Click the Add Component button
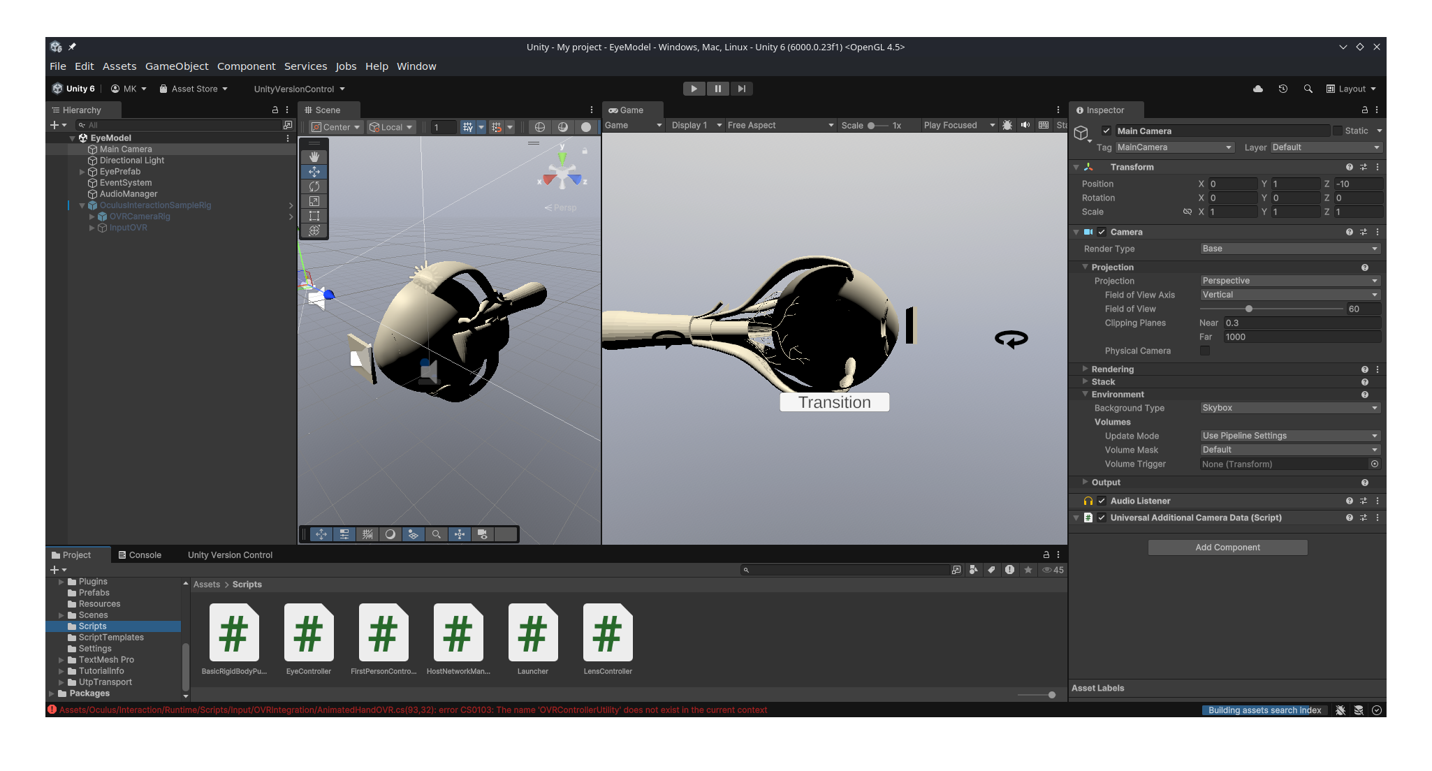Viewport: 1432px width, 771px height. pyautogui.click(x=1227, y=548)
